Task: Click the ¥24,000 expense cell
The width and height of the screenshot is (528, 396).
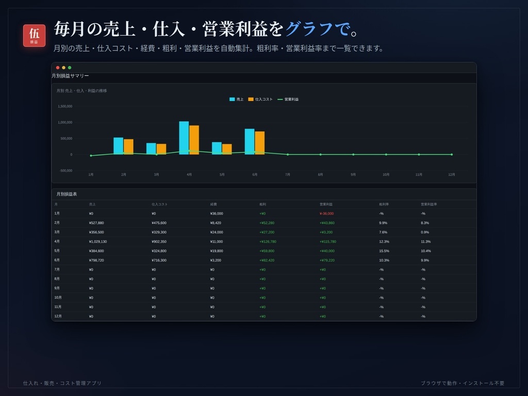Action: (217, 232)
